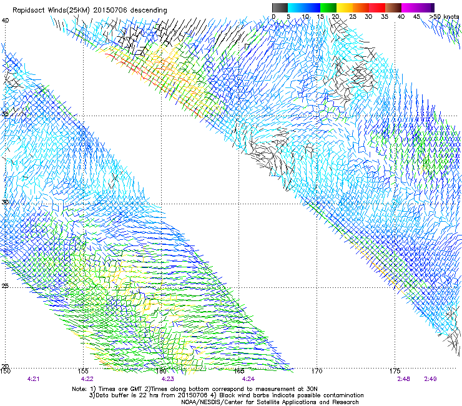Click the purple '4:23' time label
462x406 pixels.
click(168, 379)
